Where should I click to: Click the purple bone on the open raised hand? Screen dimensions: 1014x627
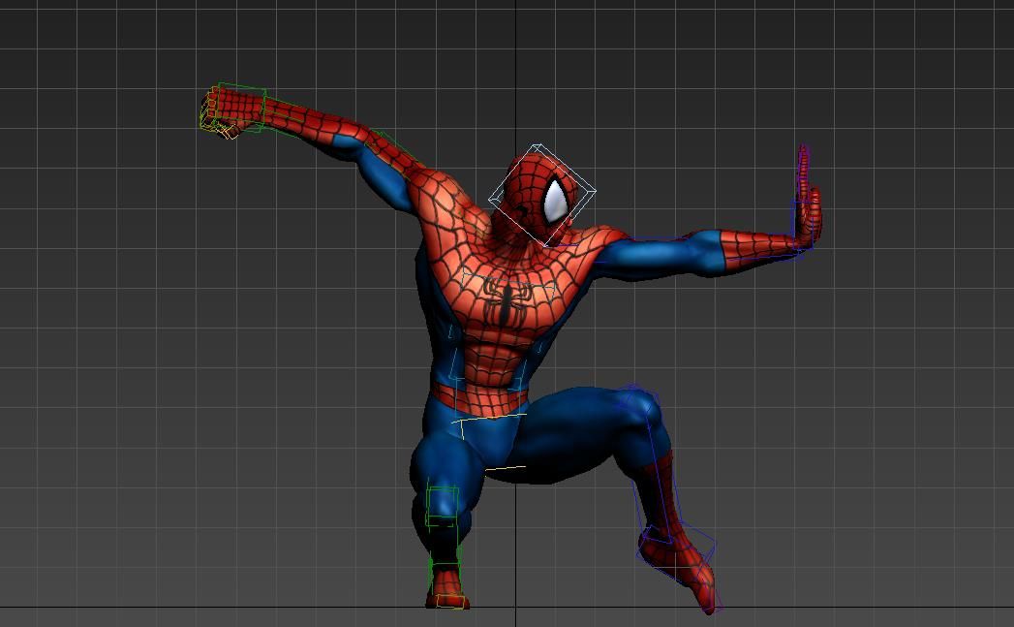tap(803, 194)
